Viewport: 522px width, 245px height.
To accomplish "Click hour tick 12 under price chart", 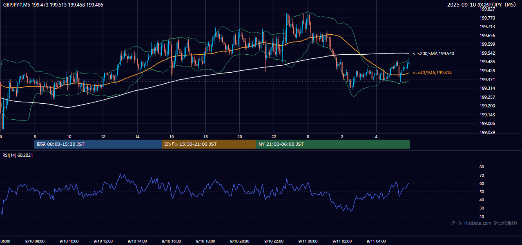I will point(103,137).
